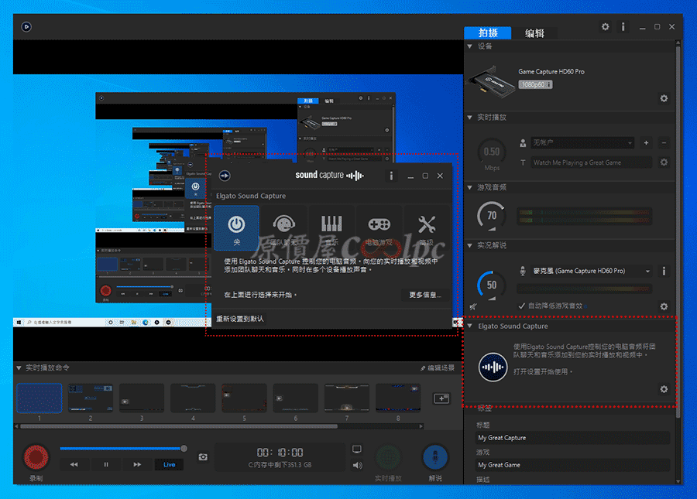The width and height of the screenshot is (697, 499).
Task: Click 编辑场景 edit scenes link
Action: coord(438,368)
